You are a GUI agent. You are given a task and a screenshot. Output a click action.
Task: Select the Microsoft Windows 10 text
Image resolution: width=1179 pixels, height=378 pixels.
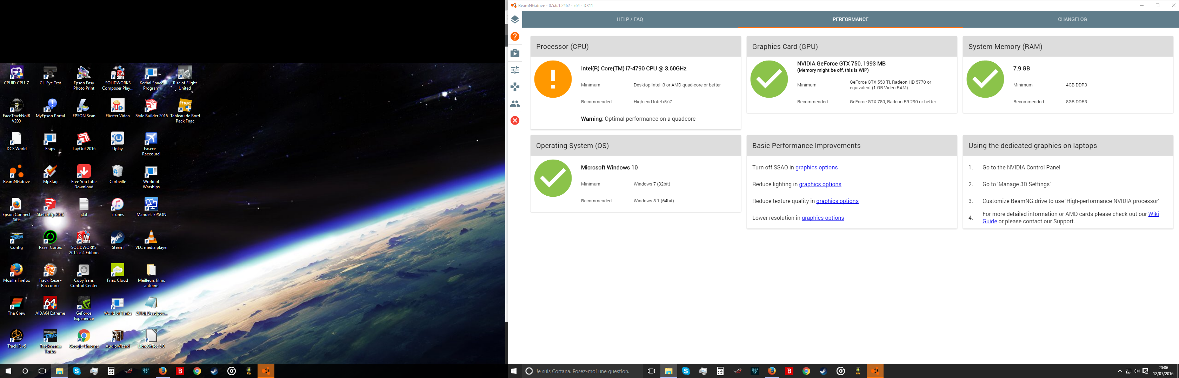tap(609, 168)
